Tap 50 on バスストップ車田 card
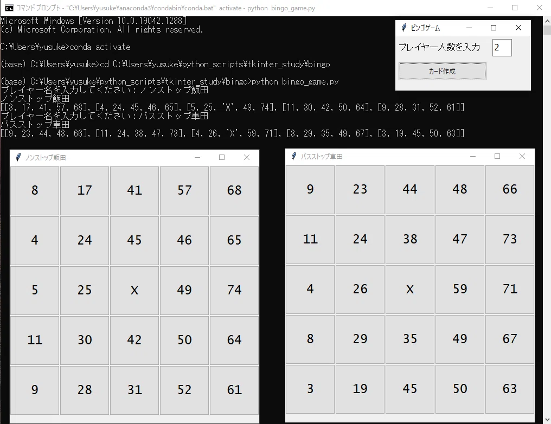This screenshot has height=424, width=551. [460, 389]
